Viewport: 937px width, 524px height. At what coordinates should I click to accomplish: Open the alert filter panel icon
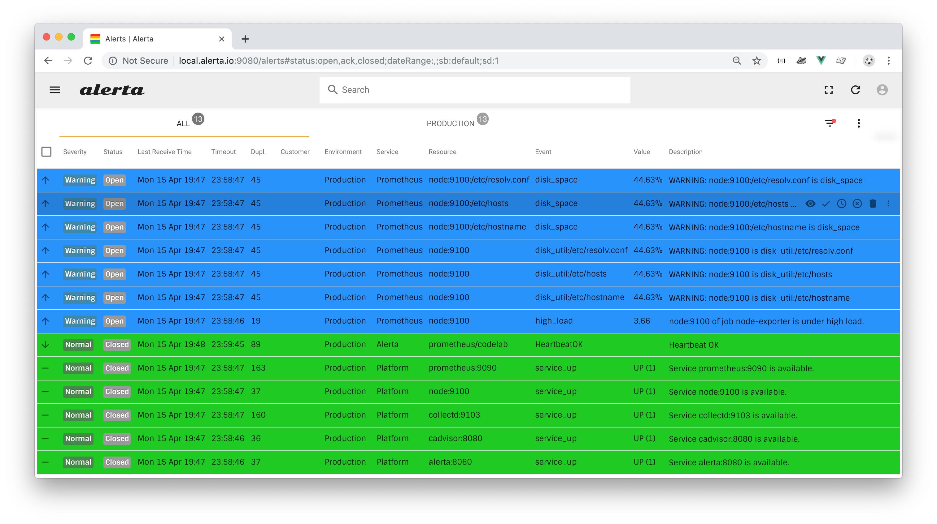click(x=829, y=123)
